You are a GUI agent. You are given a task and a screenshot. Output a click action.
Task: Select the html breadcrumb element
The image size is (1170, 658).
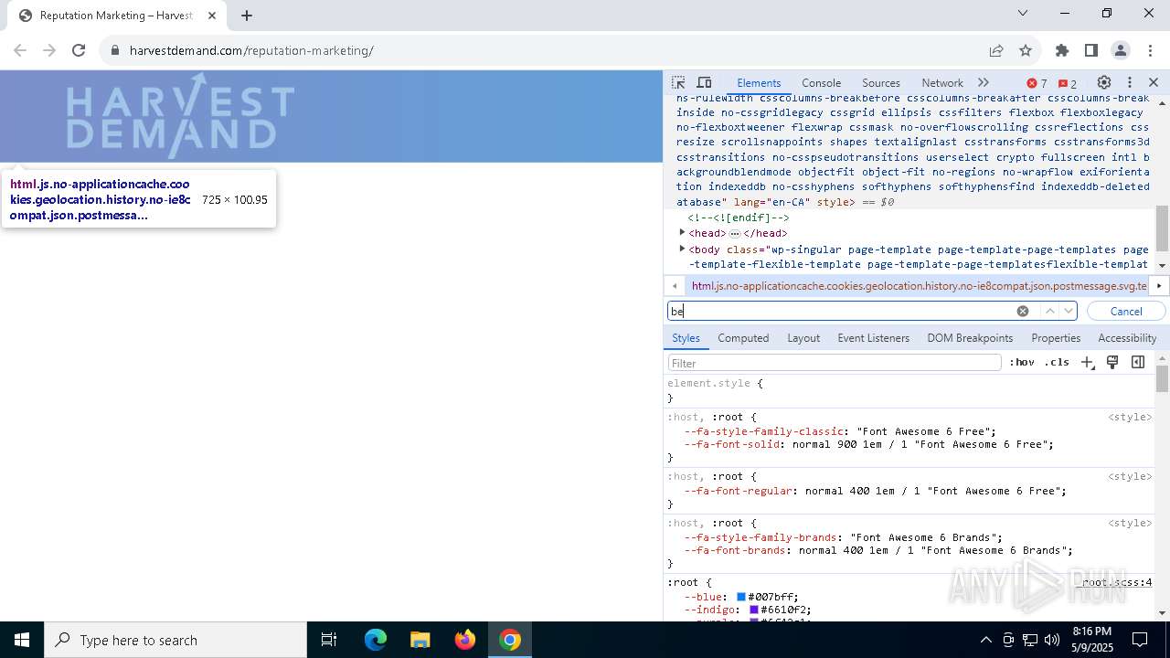(919, 286)
